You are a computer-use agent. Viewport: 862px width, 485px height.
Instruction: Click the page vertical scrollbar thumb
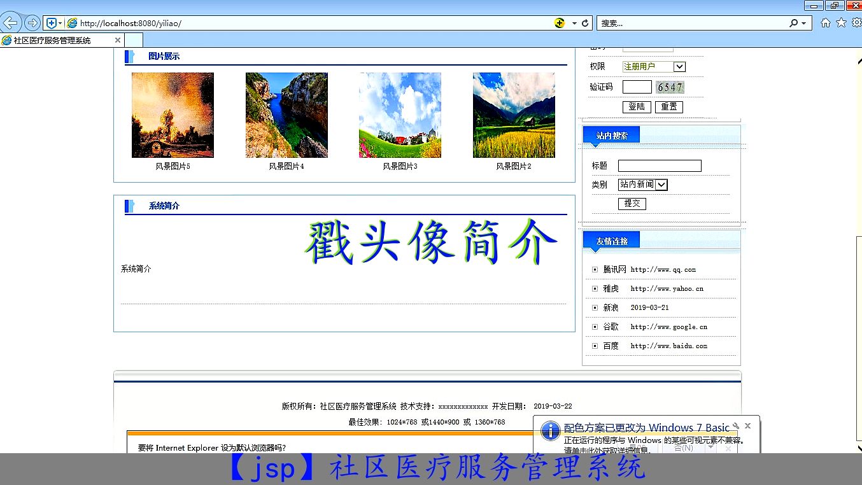tap(859, 340)
